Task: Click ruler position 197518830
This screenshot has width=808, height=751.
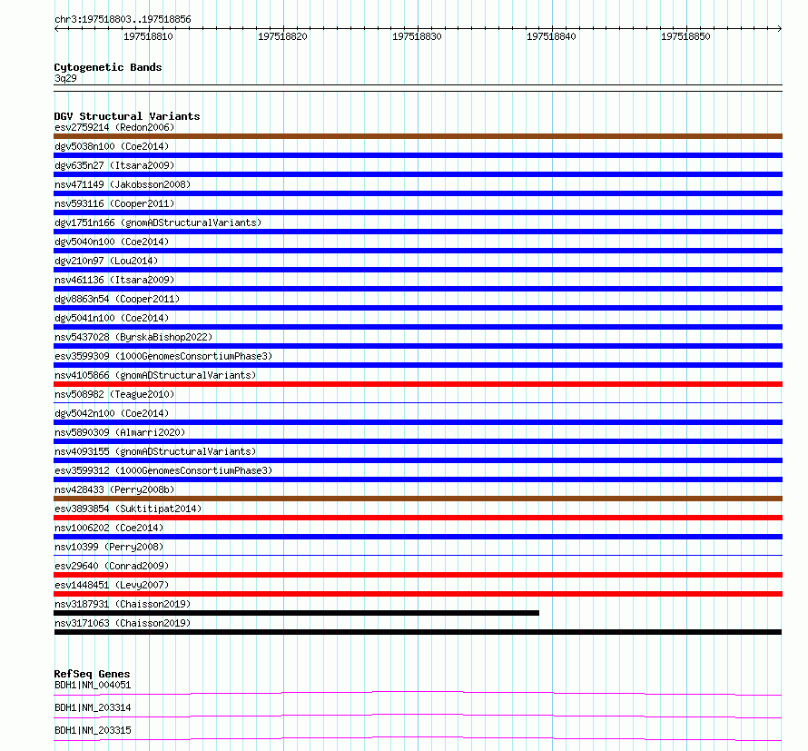Action: click(418, 36)
